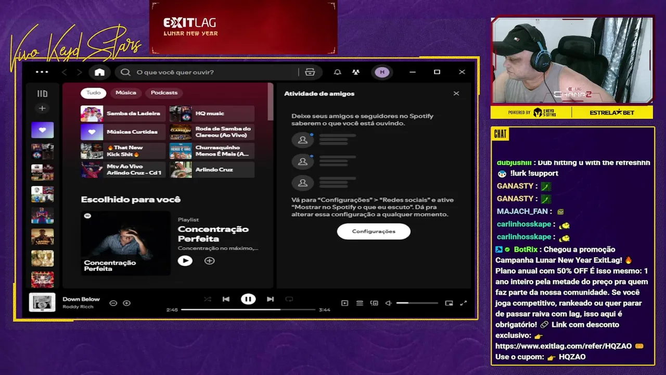Open the Now Playing view

tap(344, 303)
